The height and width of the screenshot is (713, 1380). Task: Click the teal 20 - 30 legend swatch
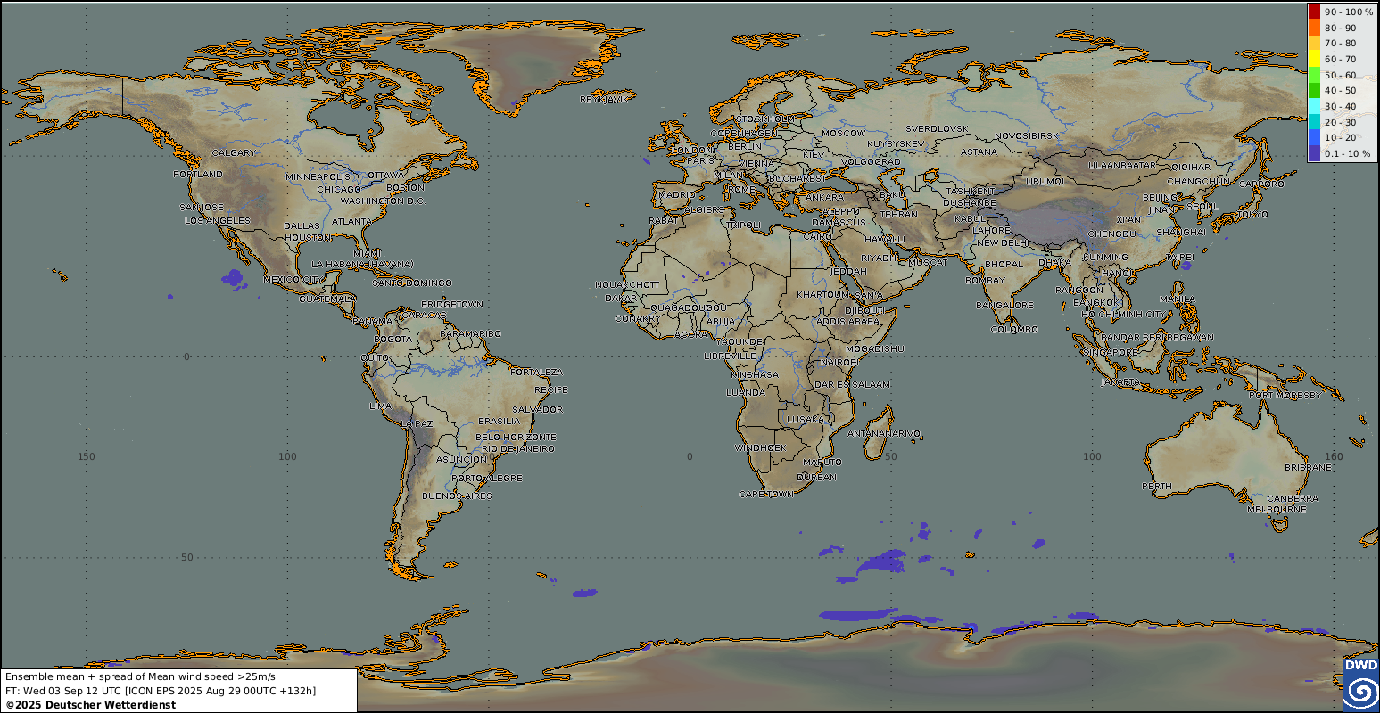click(1314, 122)
